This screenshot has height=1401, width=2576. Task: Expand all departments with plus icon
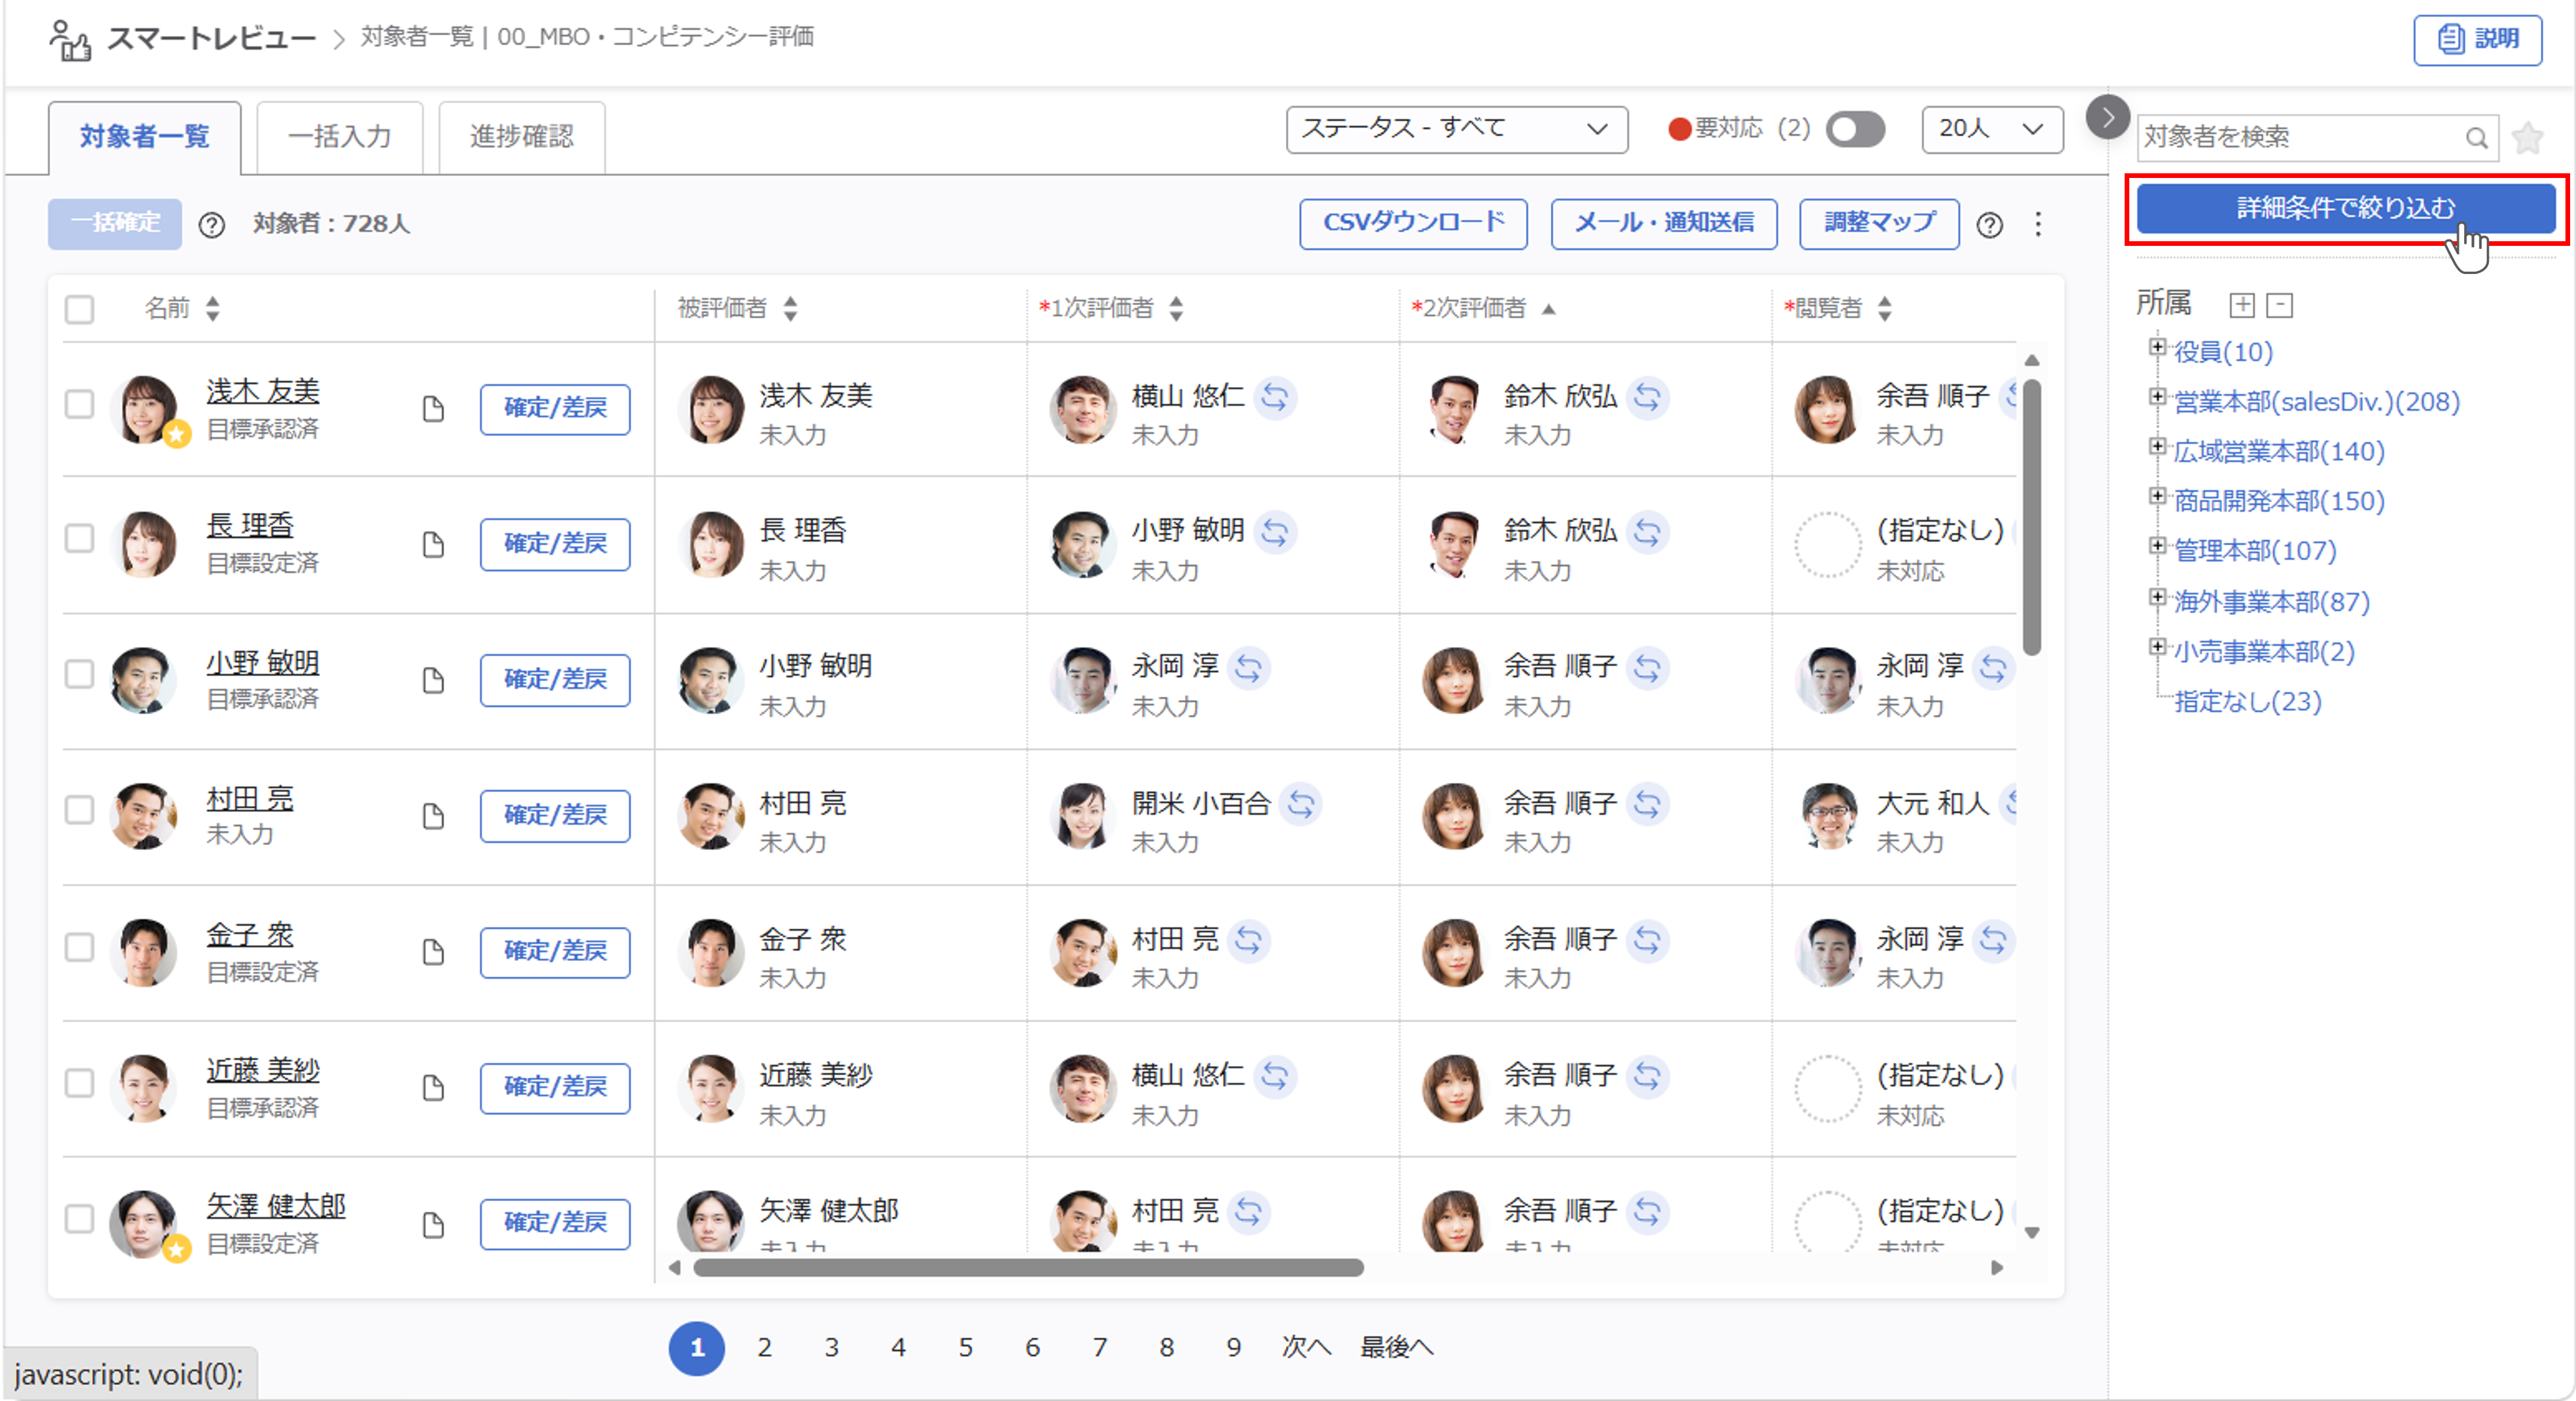(2242, 305)
